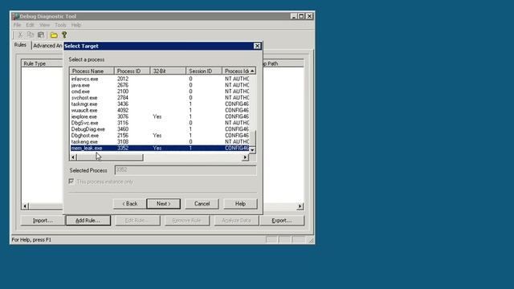Switch to the Rules tab
The width and height of the screenshot is (514, 289).
pos(20,45)
